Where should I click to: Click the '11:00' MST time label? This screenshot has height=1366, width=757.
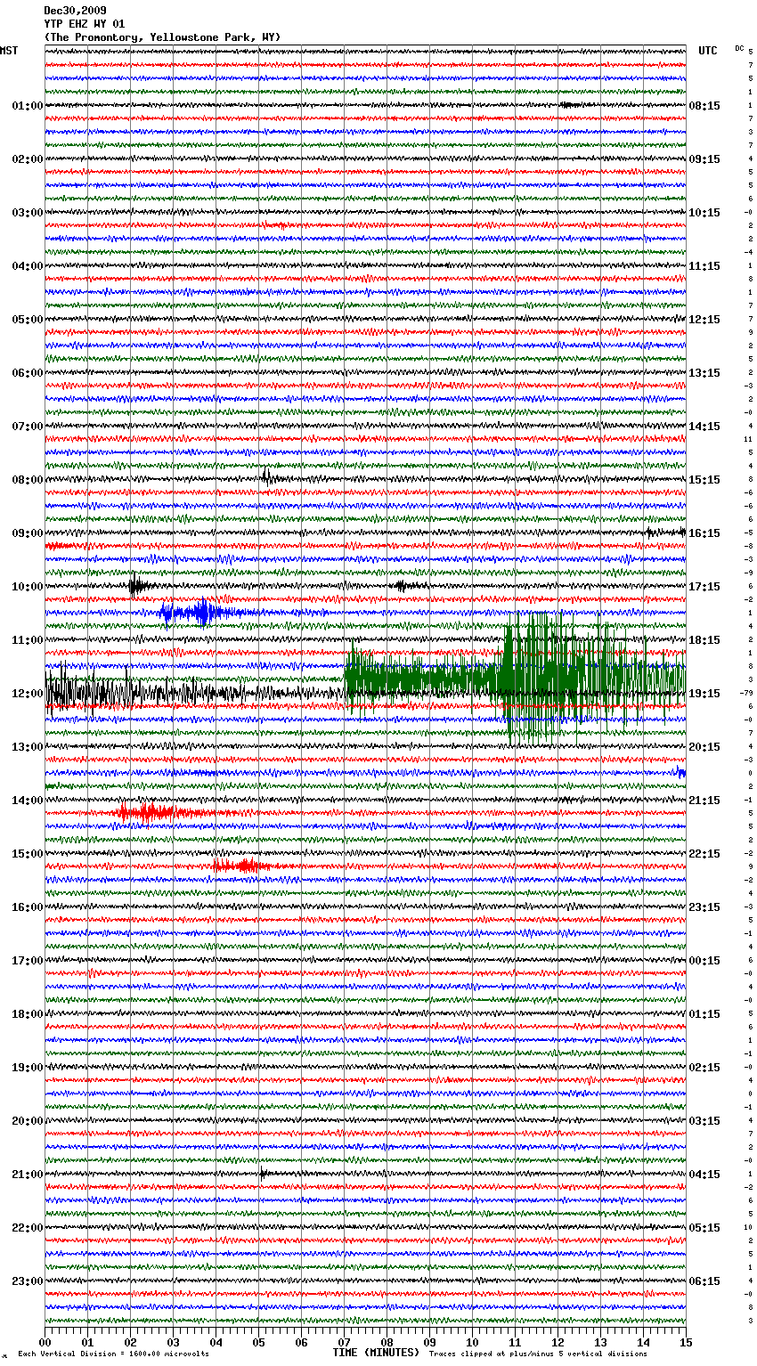coord(28,640)
